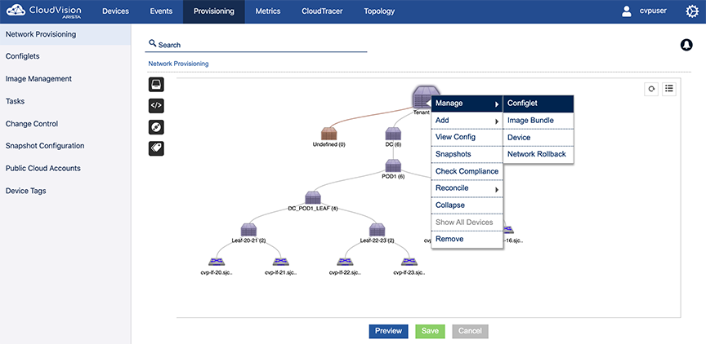706x344 pixels.
Task: Choose Configlet in Manage submenu
Action: click(x=538, y=104)
